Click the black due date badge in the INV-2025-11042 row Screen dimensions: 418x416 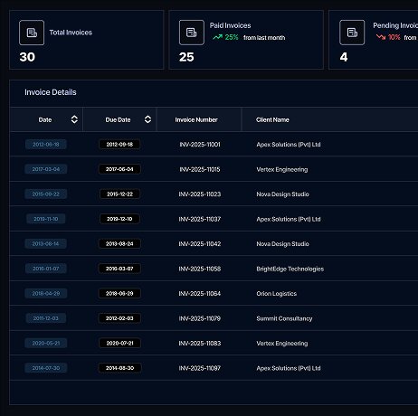[119, 244]
